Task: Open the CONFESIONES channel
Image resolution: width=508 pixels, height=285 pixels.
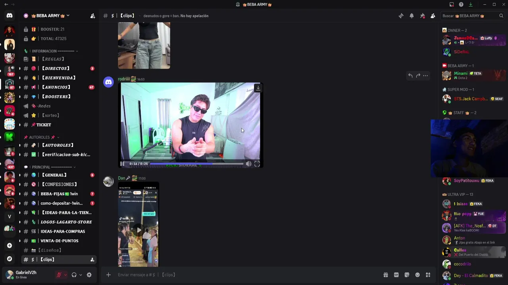Action: tap(58, 184)
